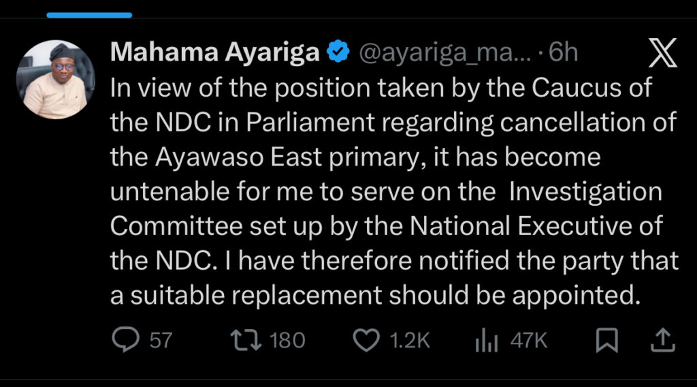Click the display name Mahama Ayariga
Image resolution: width=697 pixels, height=387 pixels.
214,53
